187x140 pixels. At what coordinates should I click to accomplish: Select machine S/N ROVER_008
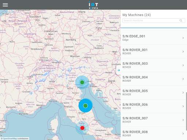[x=153, y=133]
